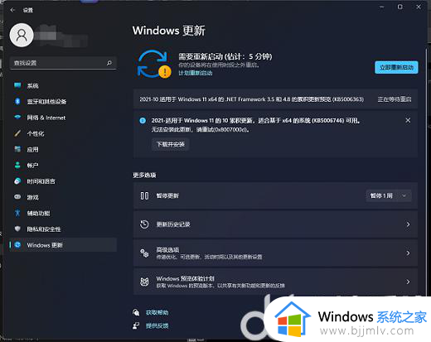Viewport: 431px width, 342px height.
Task: Click 提供反馈 link
Action: (x=157, y=325)
